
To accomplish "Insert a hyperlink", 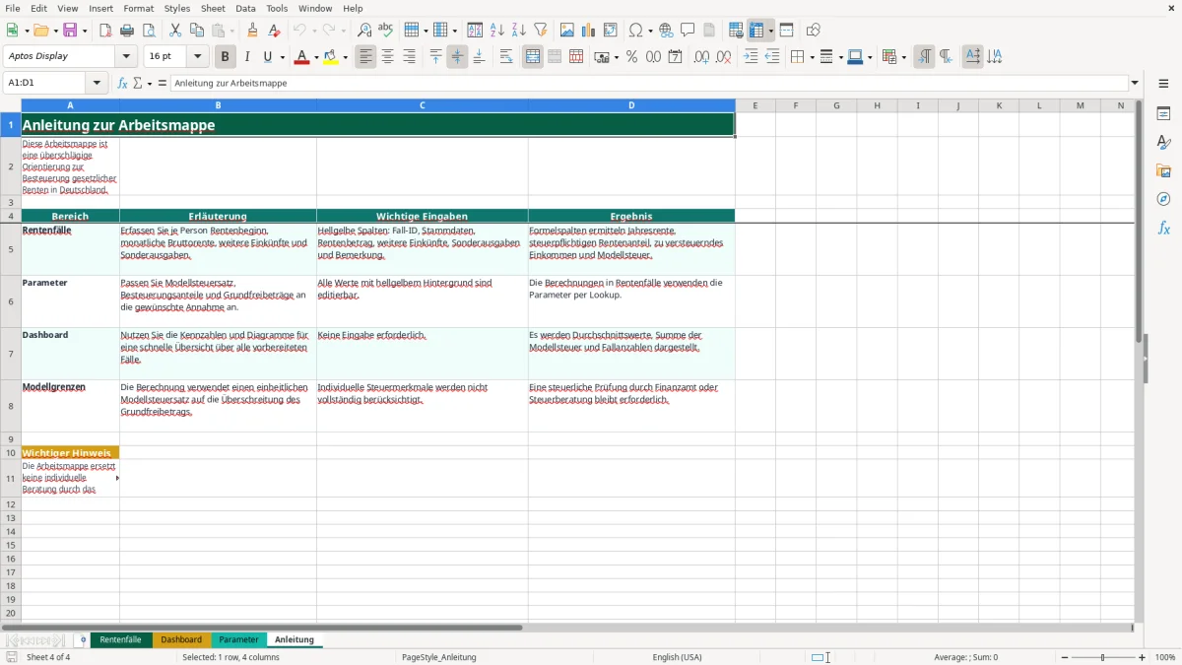I will [x=666, y=31].
